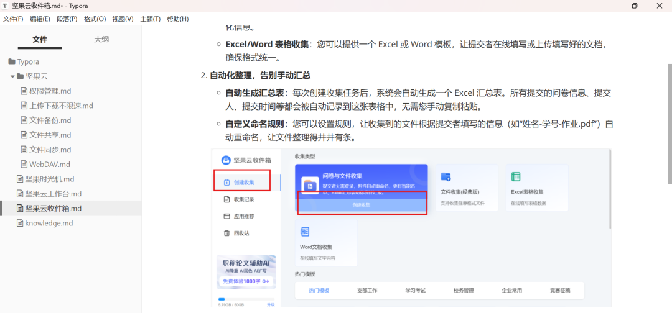Click the 免费体验1000字 banner button
The height and width of the screenshot is (313, 672).
(246, 281)
